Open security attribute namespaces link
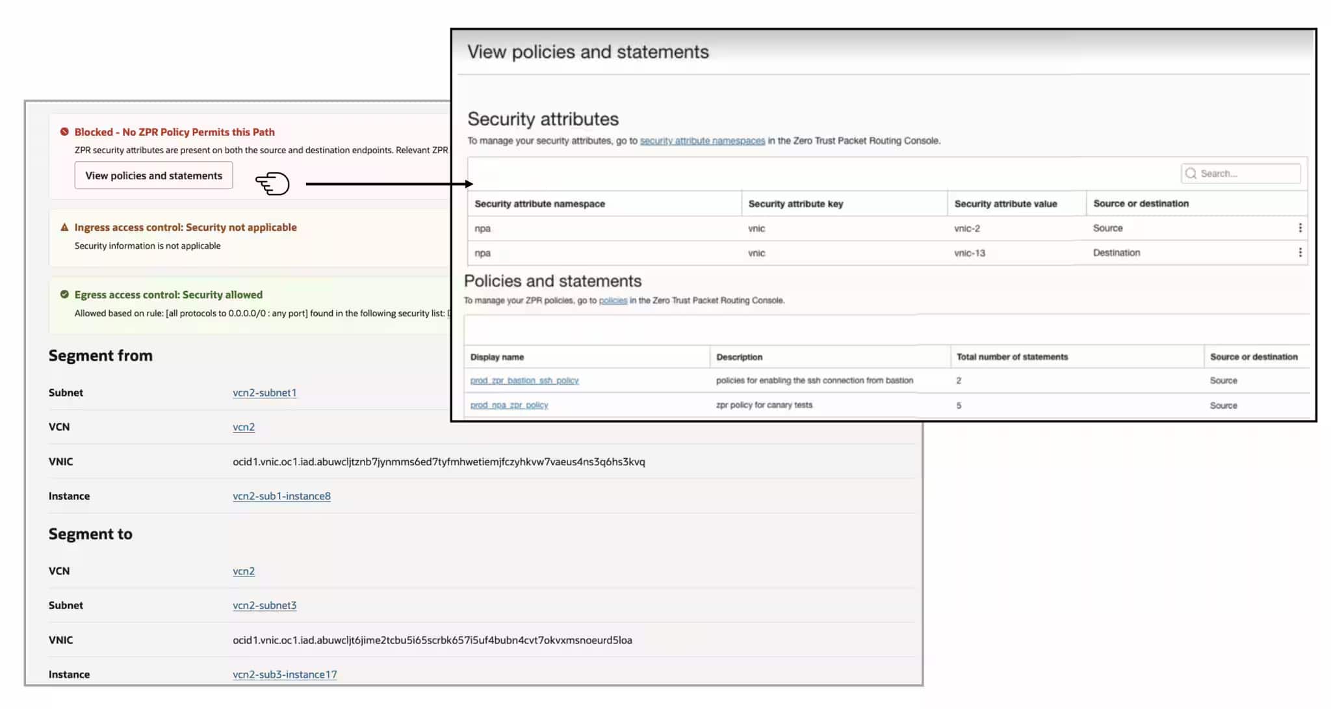Screen dimensions: 1331x709 tap(702, 141)
